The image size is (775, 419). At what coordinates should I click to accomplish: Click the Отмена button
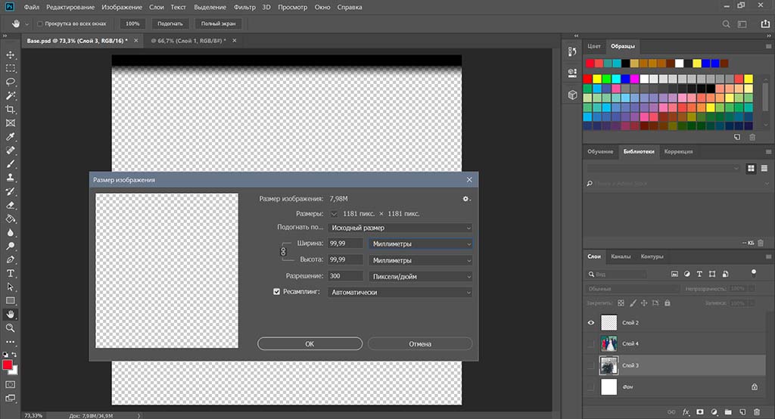[419, 343]
